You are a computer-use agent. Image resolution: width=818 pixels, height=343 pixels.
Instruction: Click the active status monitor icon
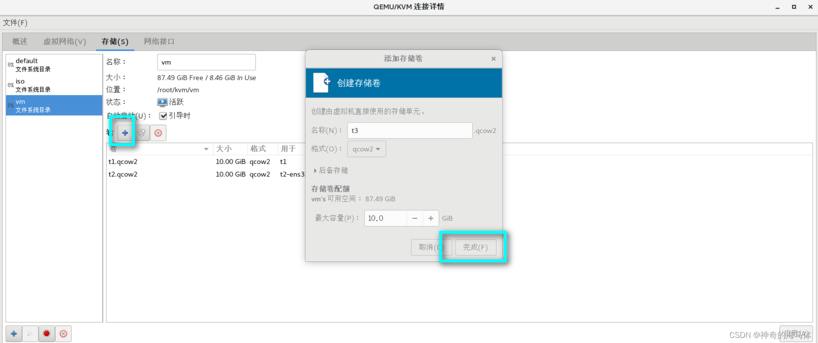point(162,102)
